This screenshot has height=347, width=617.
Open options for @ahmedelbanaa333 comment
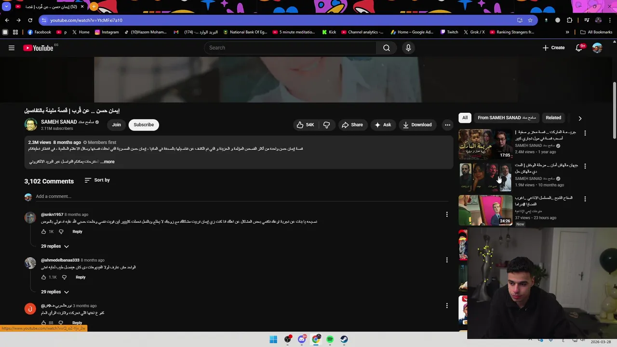pos(447,260)
